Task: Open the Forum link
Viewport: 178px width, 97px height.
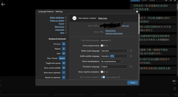Action: 61,24
